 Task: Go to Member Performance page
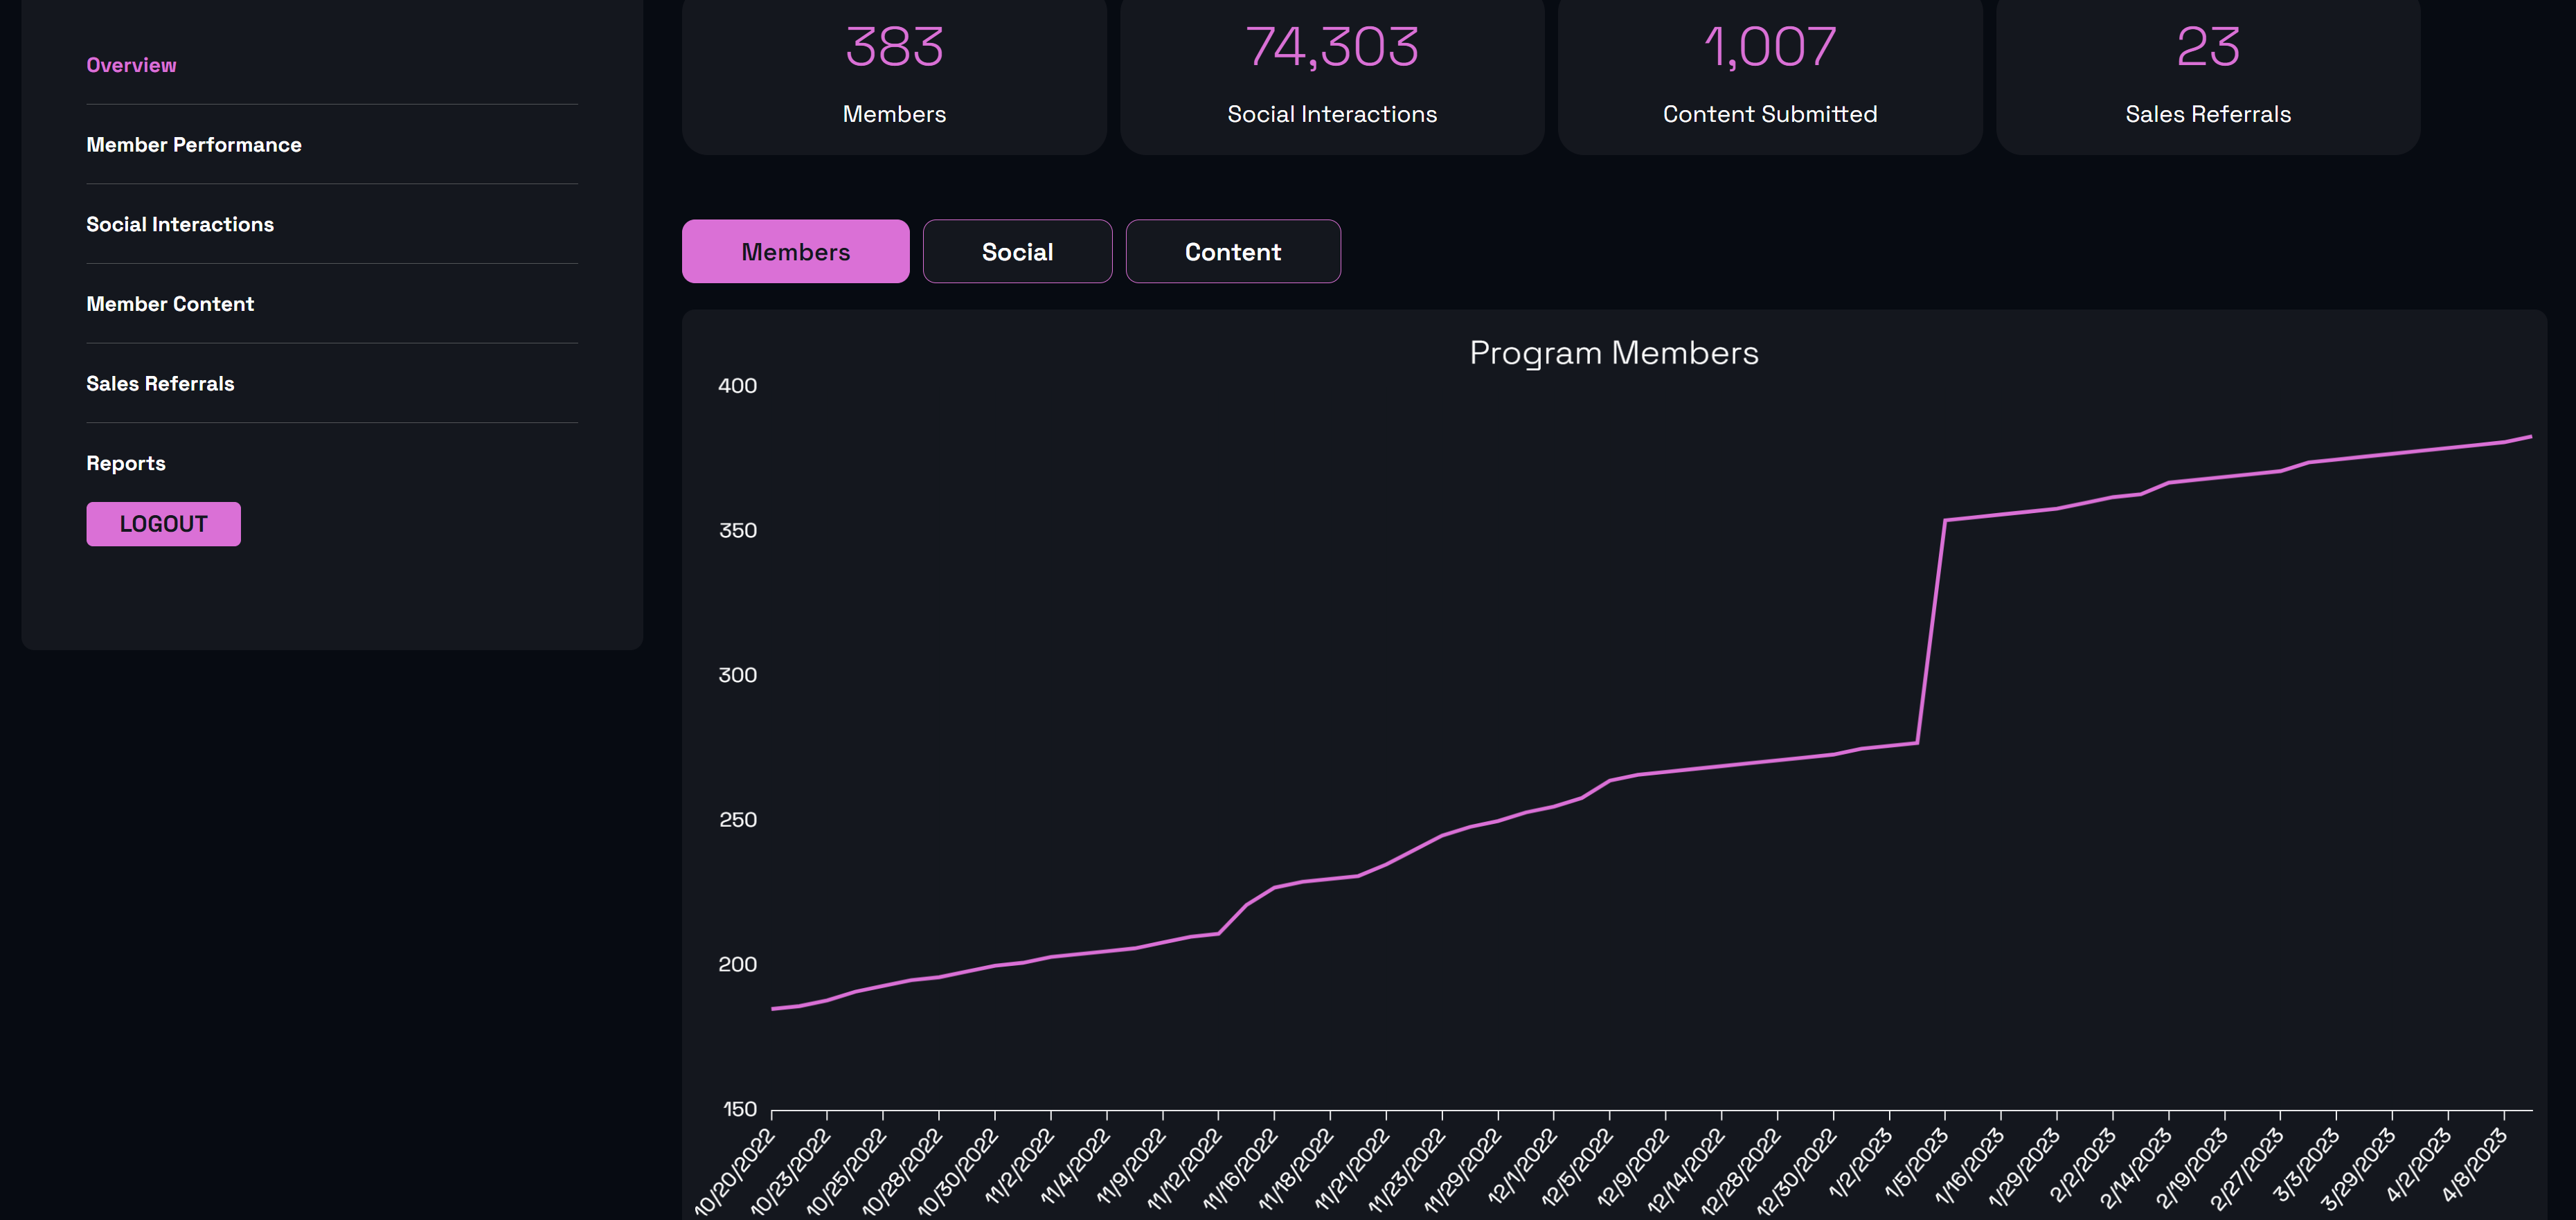tap(194, 145)
